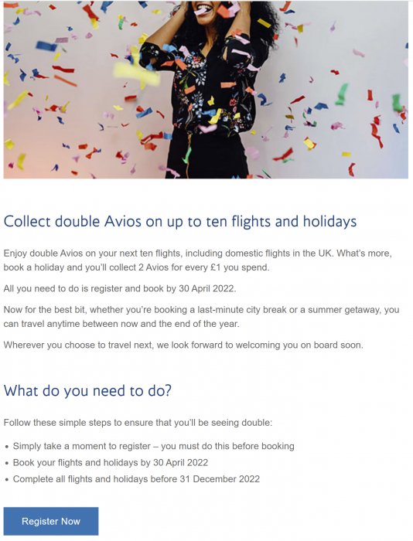Select the 'Enjoy double Avios' paragraph line
This screenshot has height=541, width=413.
197,253
